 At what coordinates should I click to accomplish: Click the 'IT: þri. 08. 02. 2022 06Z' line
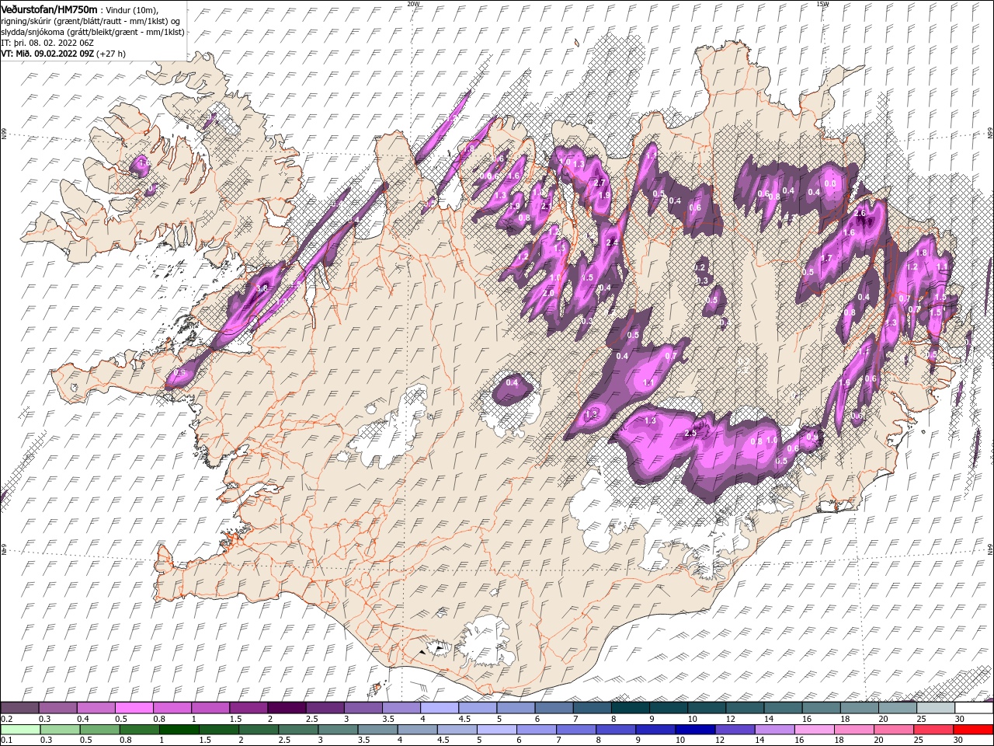(47, 42)
